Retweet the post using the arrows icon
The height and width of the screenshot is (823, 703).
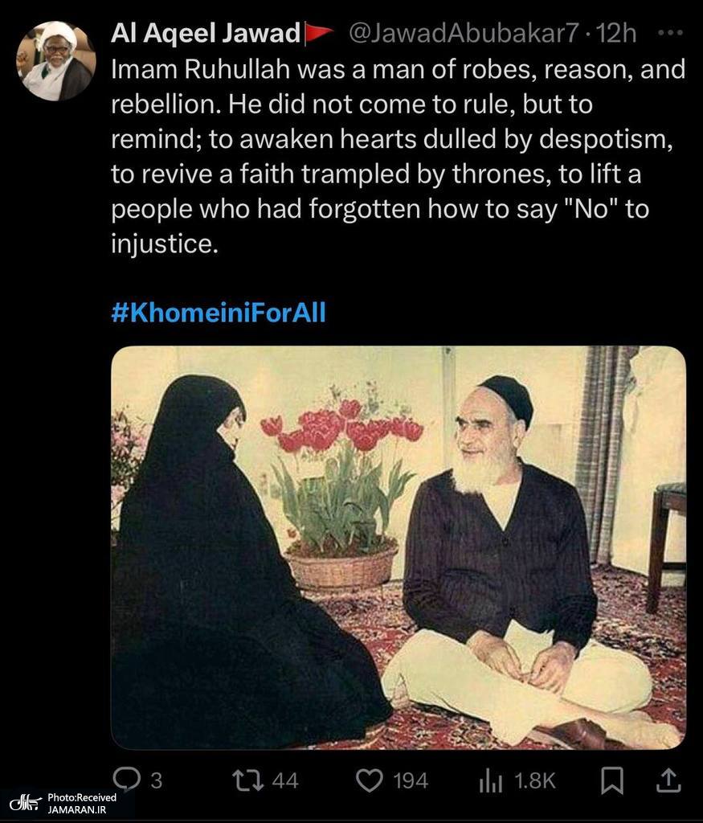tap(249, 780)
